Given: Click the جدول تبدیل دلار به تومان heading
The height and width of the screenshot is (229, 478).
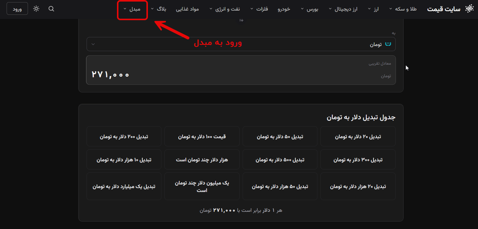Looking at the screenshot, I should tap(361, 117).
